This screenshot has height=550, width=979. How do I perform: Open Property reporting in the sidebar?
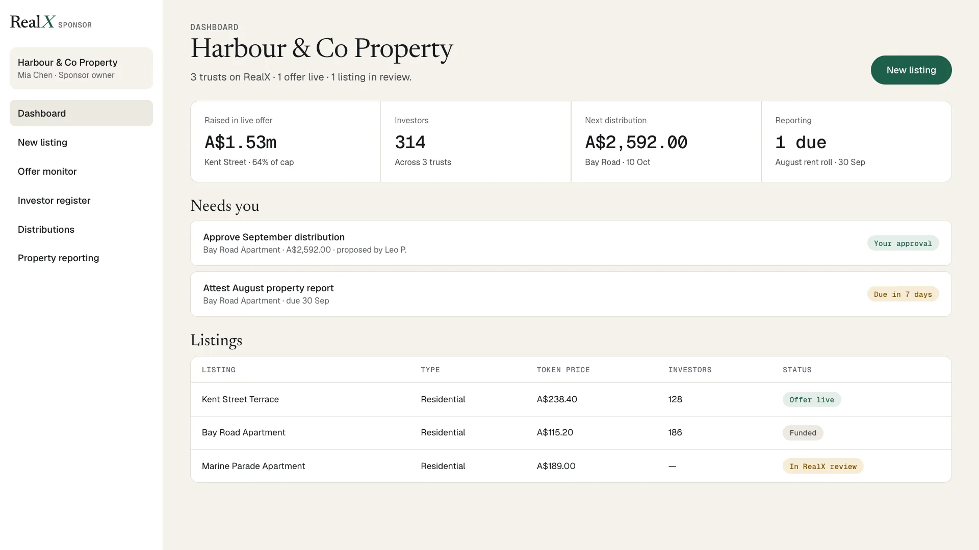[81, 258]
